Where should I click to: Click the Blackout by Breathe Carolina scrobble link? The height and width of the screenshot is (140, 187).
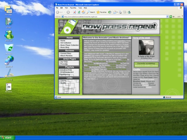(x=146, y=65)
